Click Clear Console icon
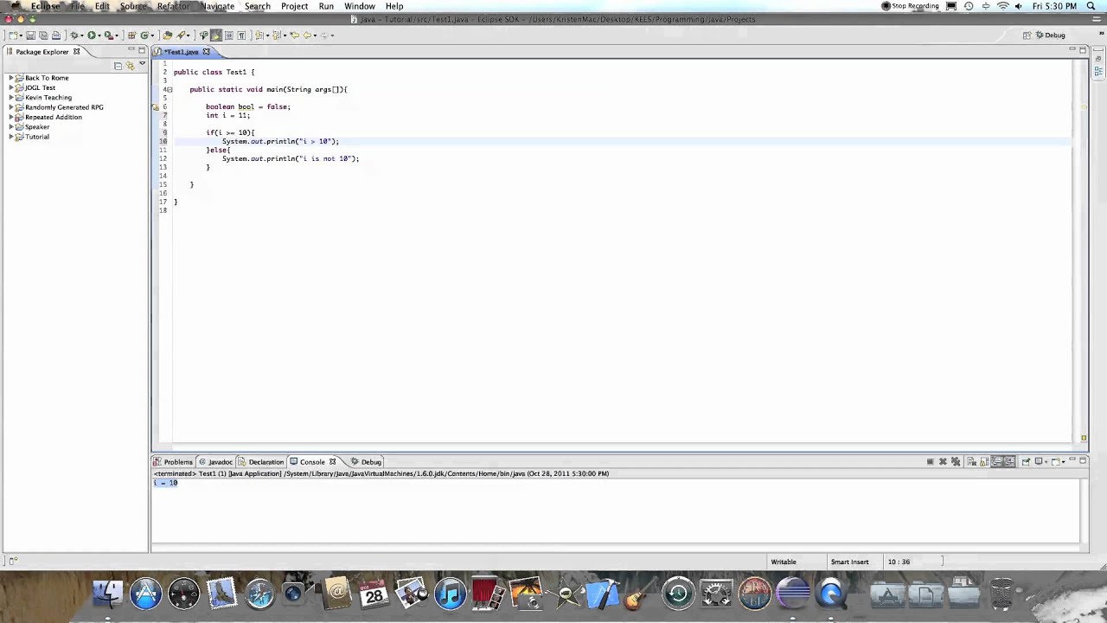 [971, 462]
